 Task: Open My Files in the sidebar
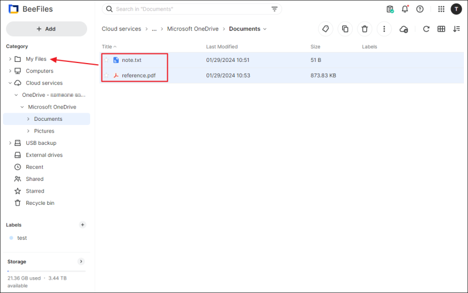click(36, 59)
